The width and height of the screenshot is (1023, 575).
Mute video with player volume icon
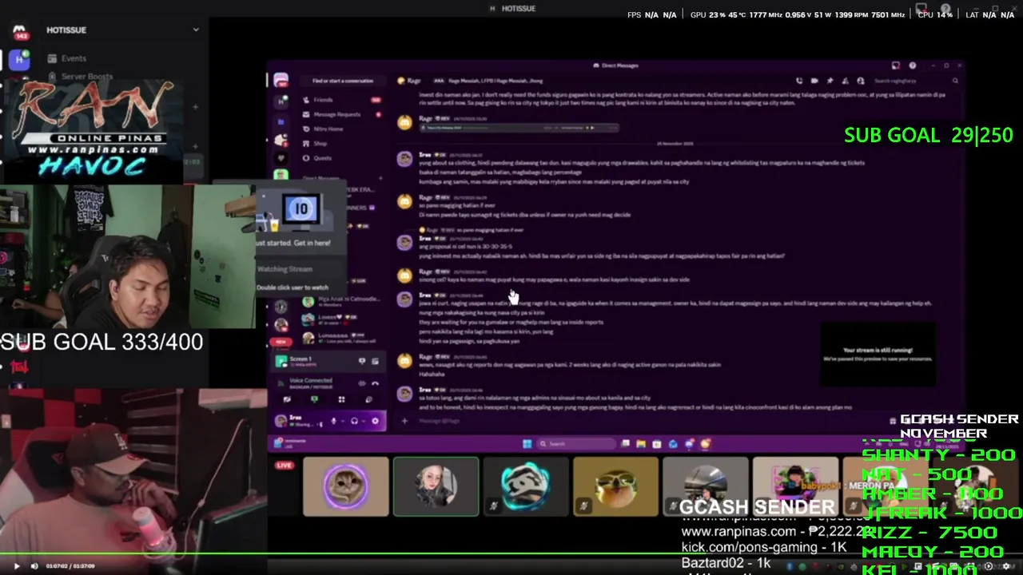34,565
